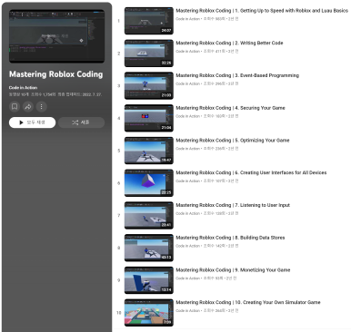Open the Code in Action channel under the playlist title
This screenshot has width=351, height=332.
point(23,88)
